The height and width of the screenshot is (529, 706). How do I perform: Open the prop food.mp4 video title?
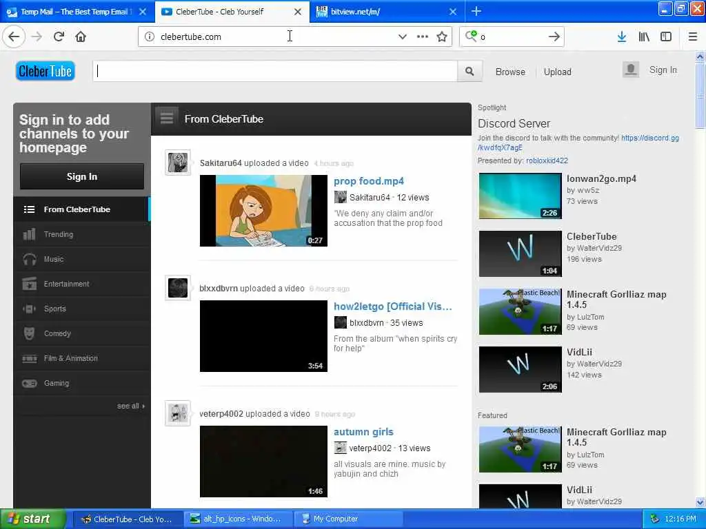(x=368, y=181)
